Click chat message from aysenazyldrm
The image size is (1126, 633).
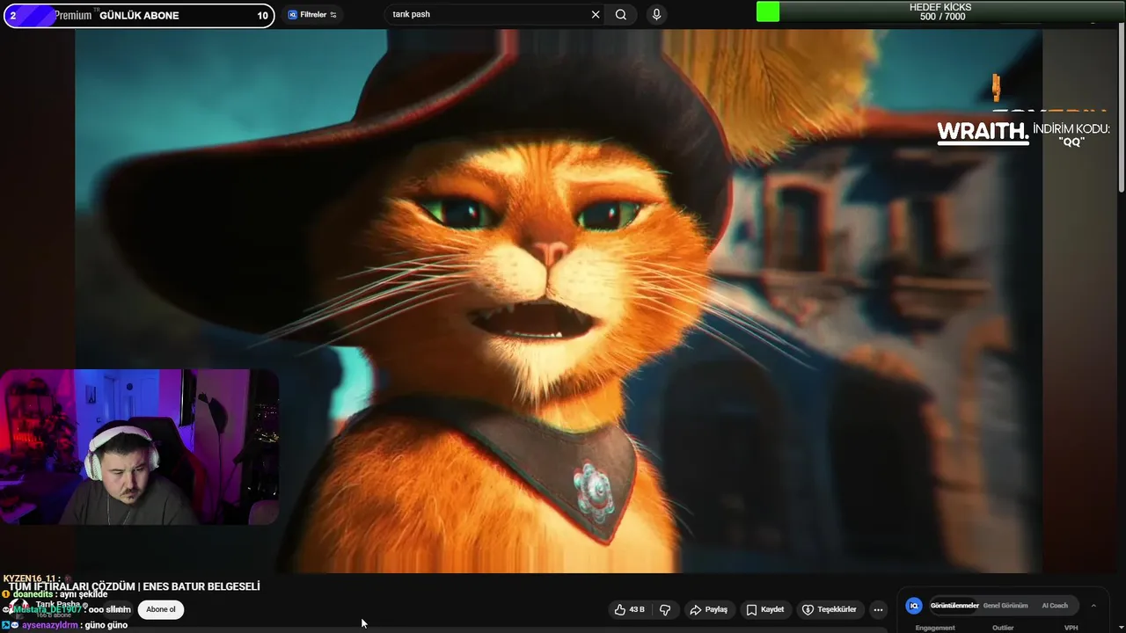pos(66,625)
